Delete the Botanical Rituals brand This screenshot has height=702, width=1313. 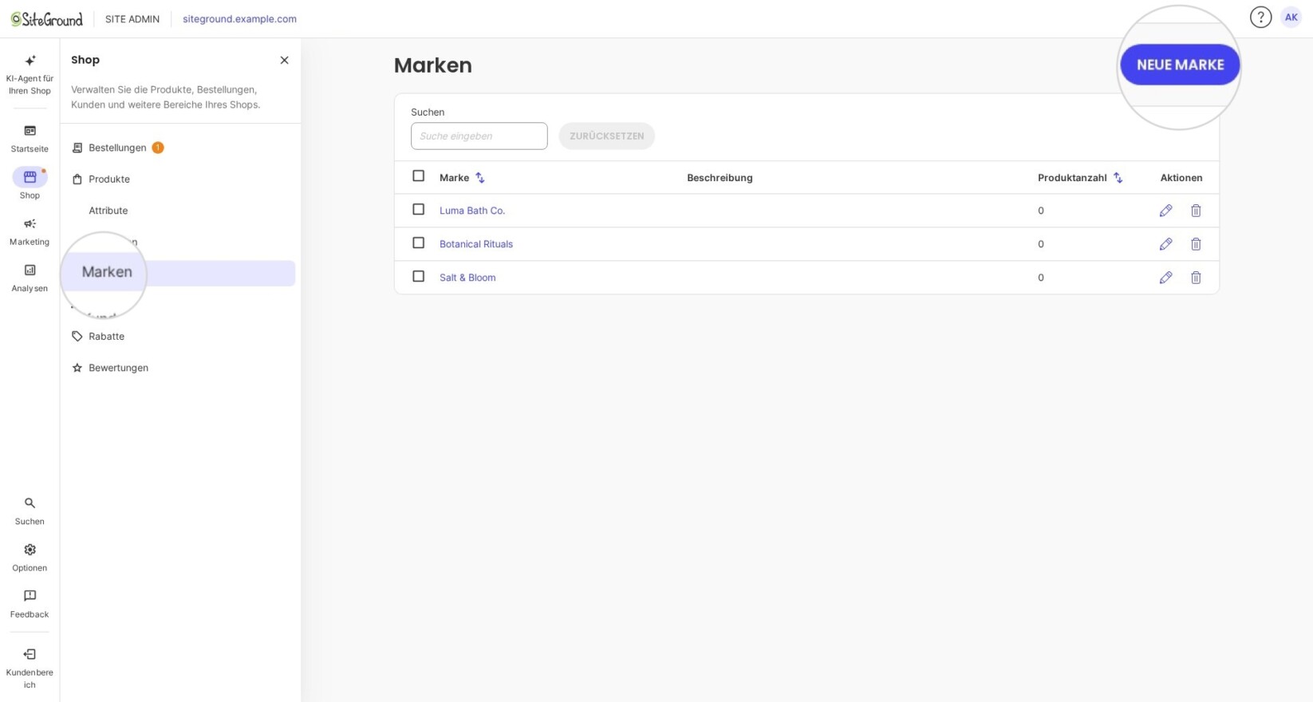click(1196, 244)
